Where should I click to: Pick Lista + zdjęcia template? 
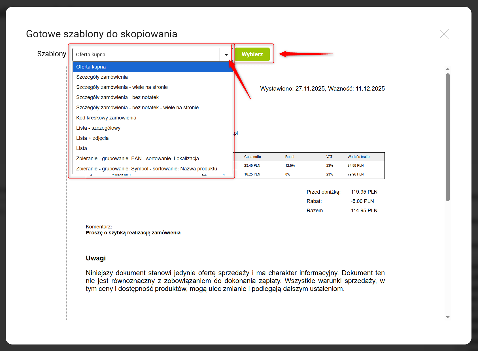tap(92, 138)
